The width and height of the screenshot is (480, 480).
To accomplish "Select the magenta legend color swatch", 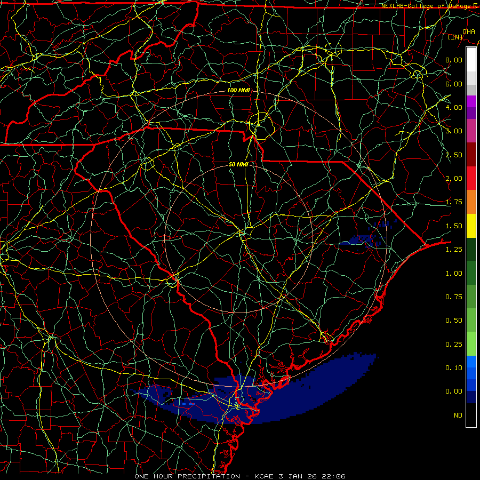I will (x=471, y=101).
